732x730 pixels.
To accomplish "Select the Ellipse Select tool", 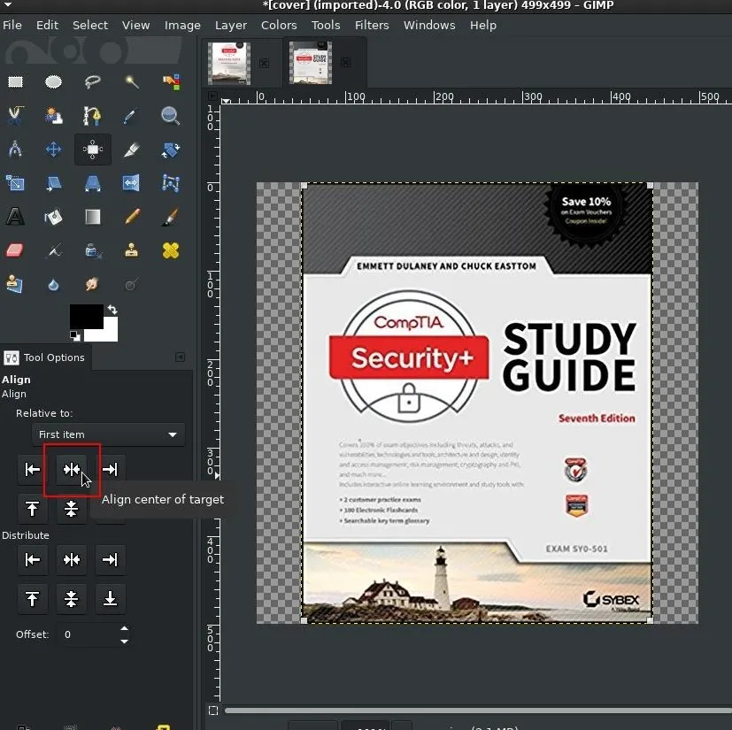I will coord(54,82).
